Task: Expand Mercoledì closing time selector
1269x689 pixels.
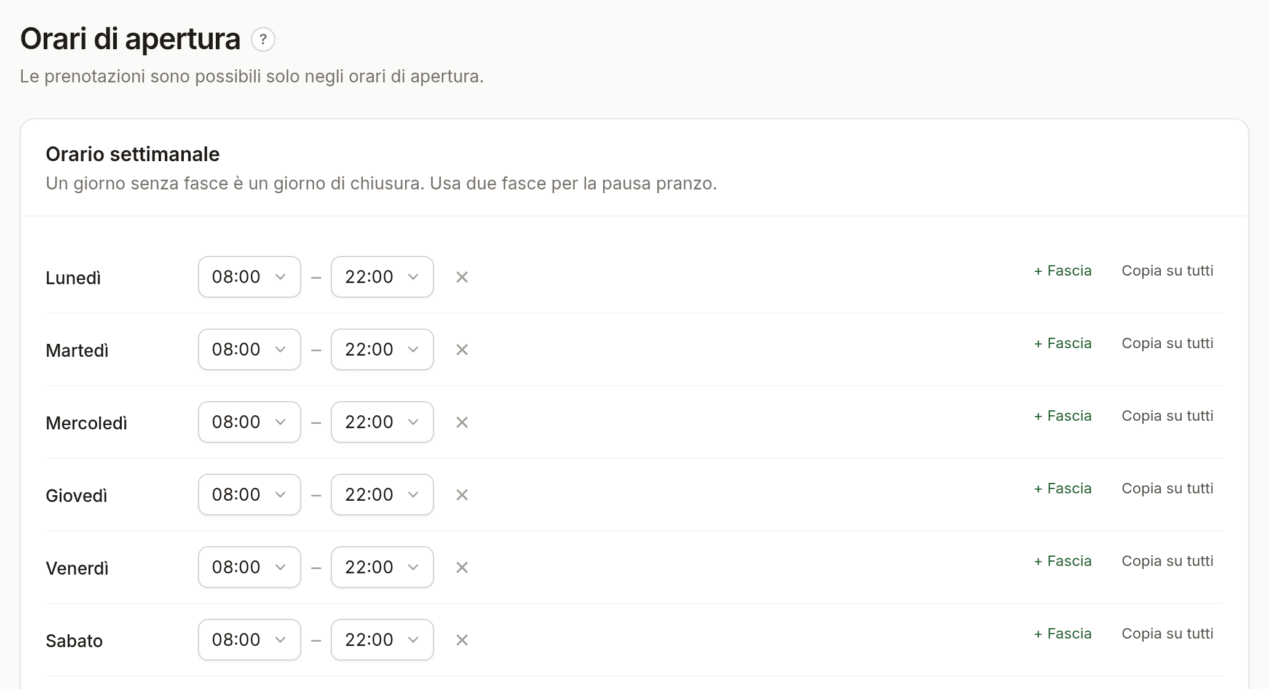Action: 382,422
